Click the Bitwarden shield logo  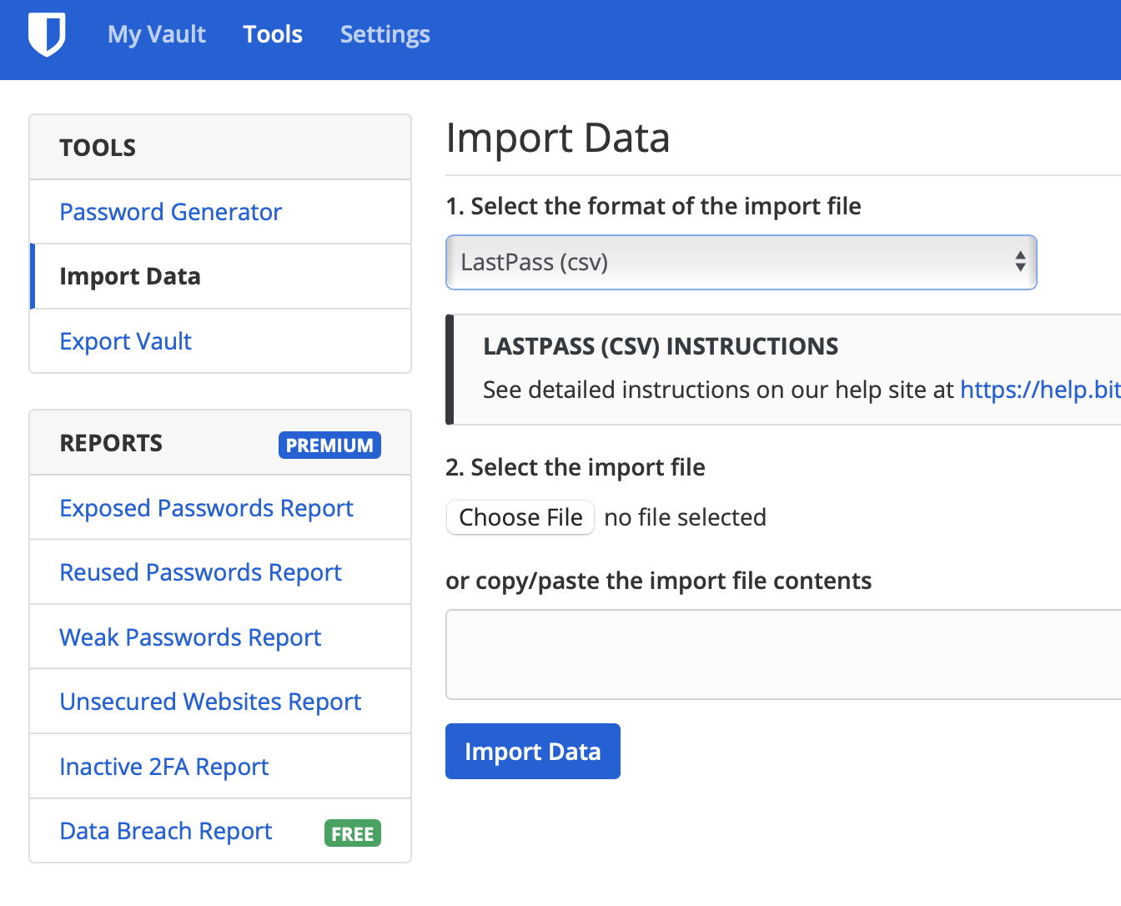click(47, 34)
